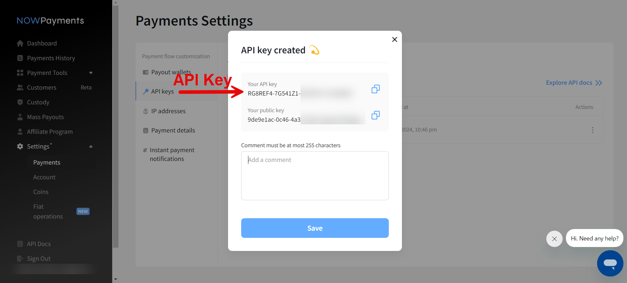Open the three-dot Actions menu

pyautogui.click(x=592, y=130)
